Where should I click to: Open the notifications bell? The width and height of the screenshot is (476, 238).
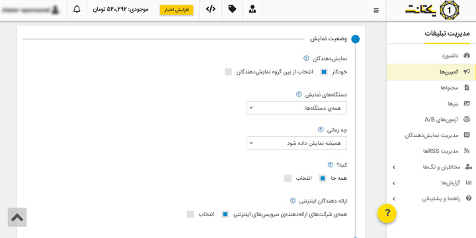coord(77,9)
